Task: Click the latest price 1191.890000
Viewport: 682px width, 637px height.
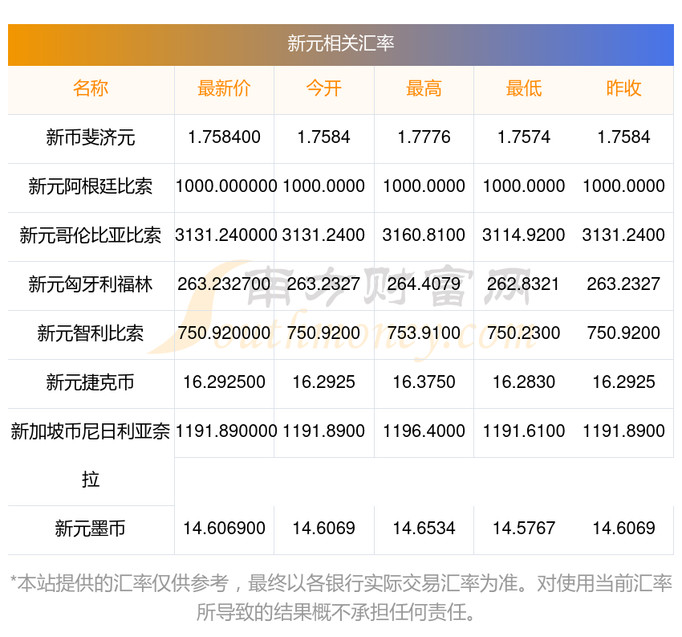Action: coord(226,431)
